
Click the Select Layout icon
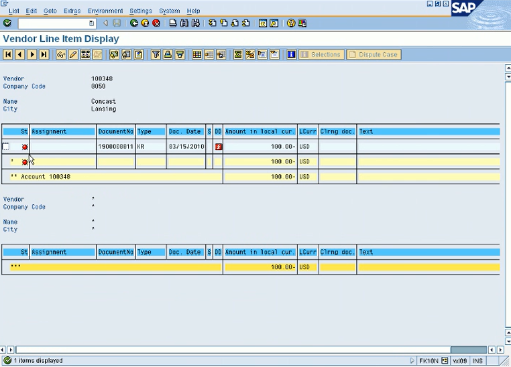point(209,54)
